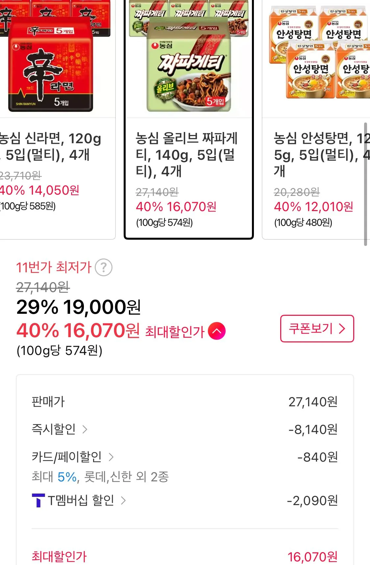
Task: Expand the T멤버십 할인 details chevron
Action: coord(123,501)
